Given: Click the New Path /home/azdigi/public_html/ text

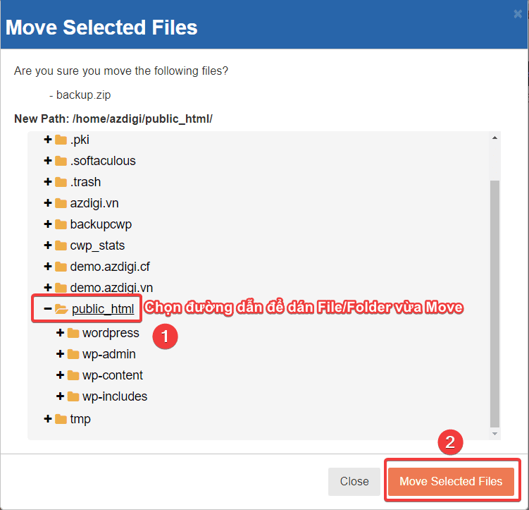Looking at the screenshot, I should point(113,119).
